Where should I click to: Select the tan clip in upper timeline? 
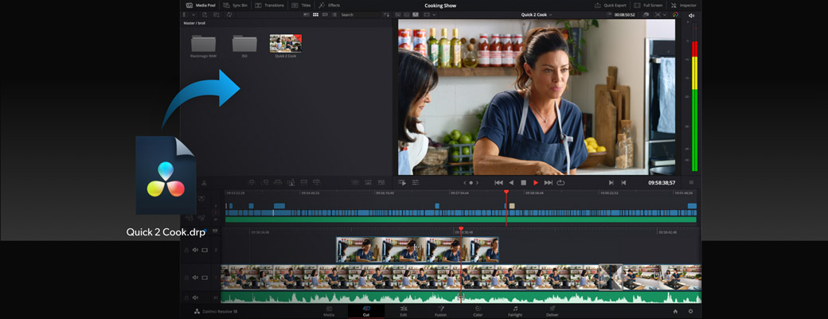(x=512, y=205)
